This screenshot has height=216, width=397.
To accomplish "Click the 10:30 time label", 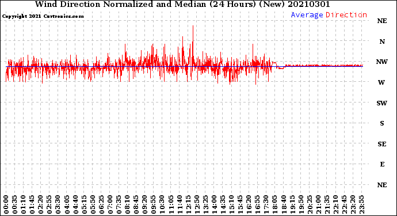I will click(162, 204).
